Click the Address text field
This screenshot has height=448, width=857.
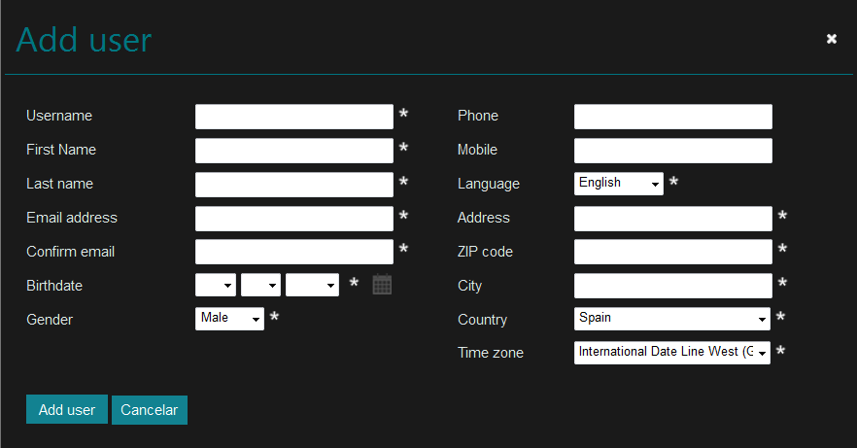pyautogui.click(x=672, y=219)
